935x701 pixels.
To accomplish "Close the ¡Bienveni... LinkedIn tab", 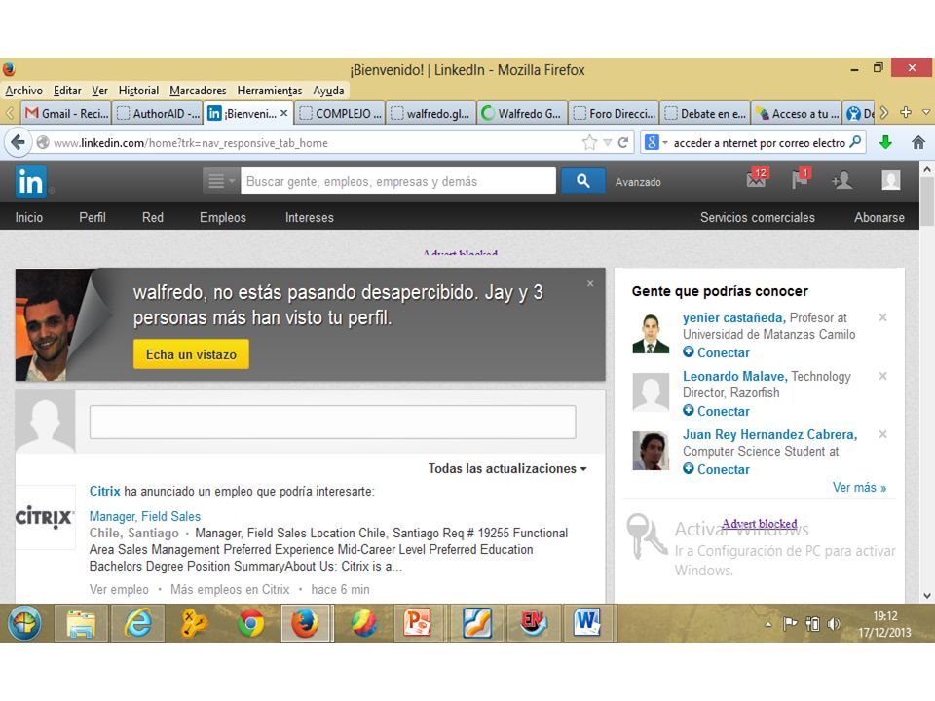I will tap(283, 113).
